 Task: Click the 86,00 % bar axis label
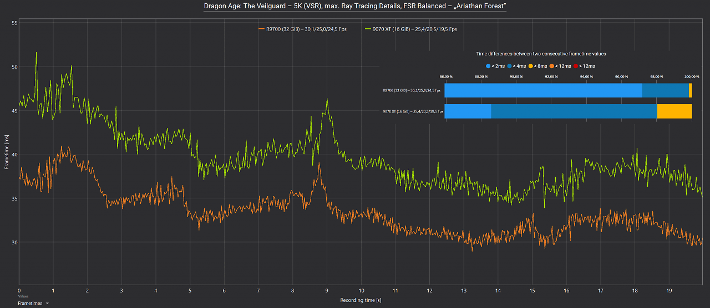[x=445, y=76]
